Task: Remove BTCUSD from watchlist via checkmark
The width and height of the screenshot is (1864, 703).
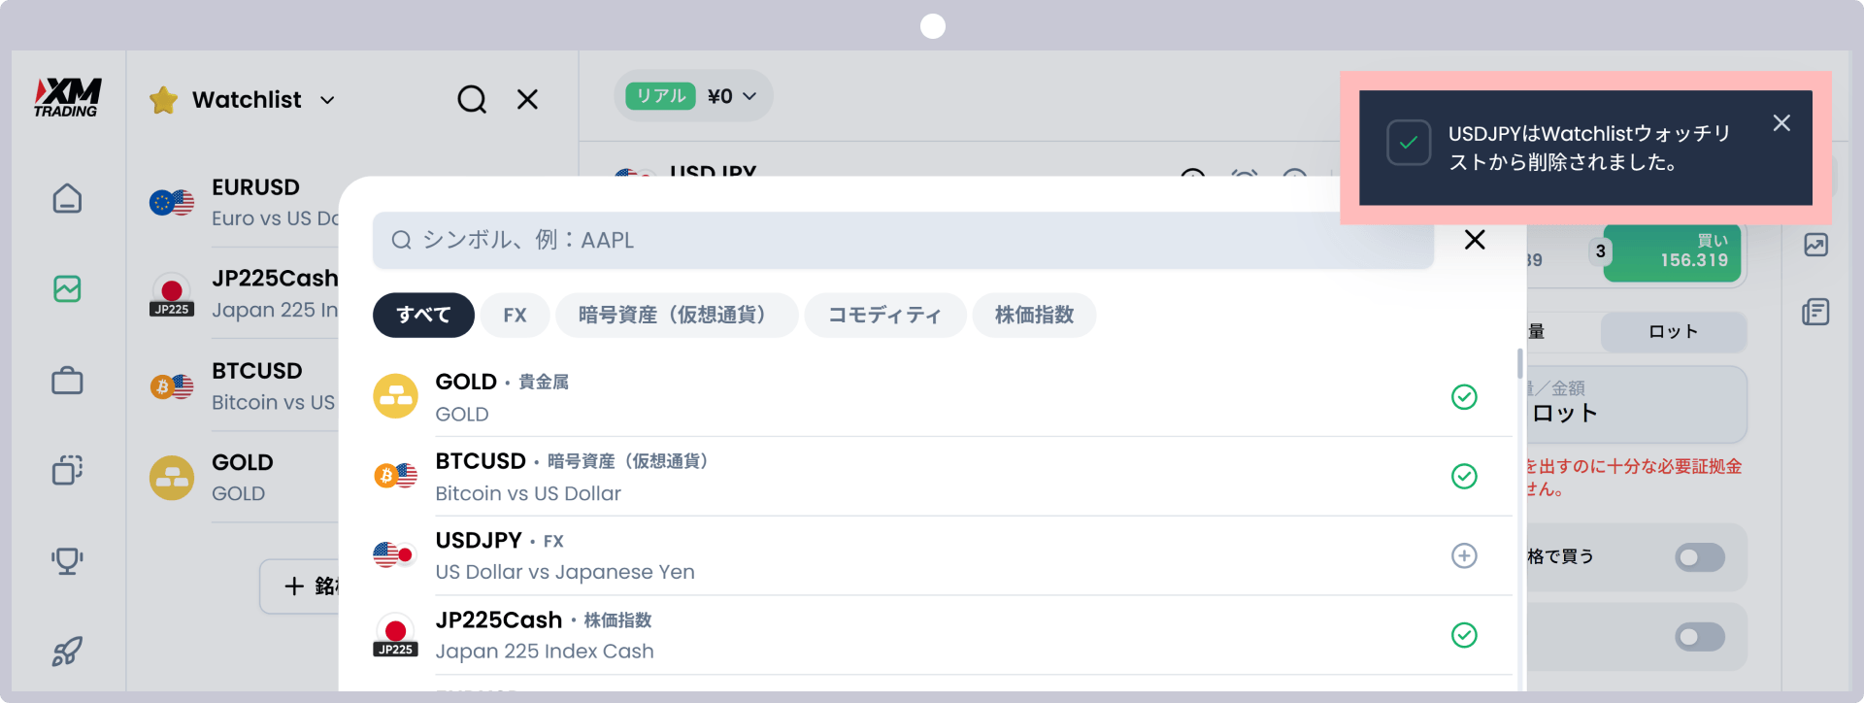Action: click(x=1464, y=477)
